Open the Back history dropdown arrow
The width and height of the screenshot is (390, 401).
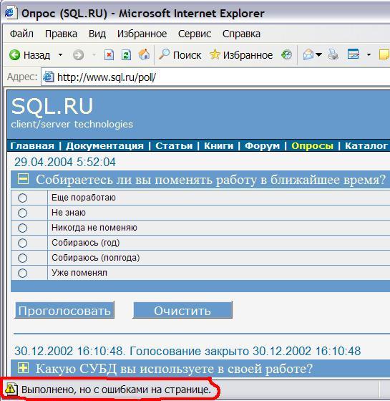coord(60,55)
